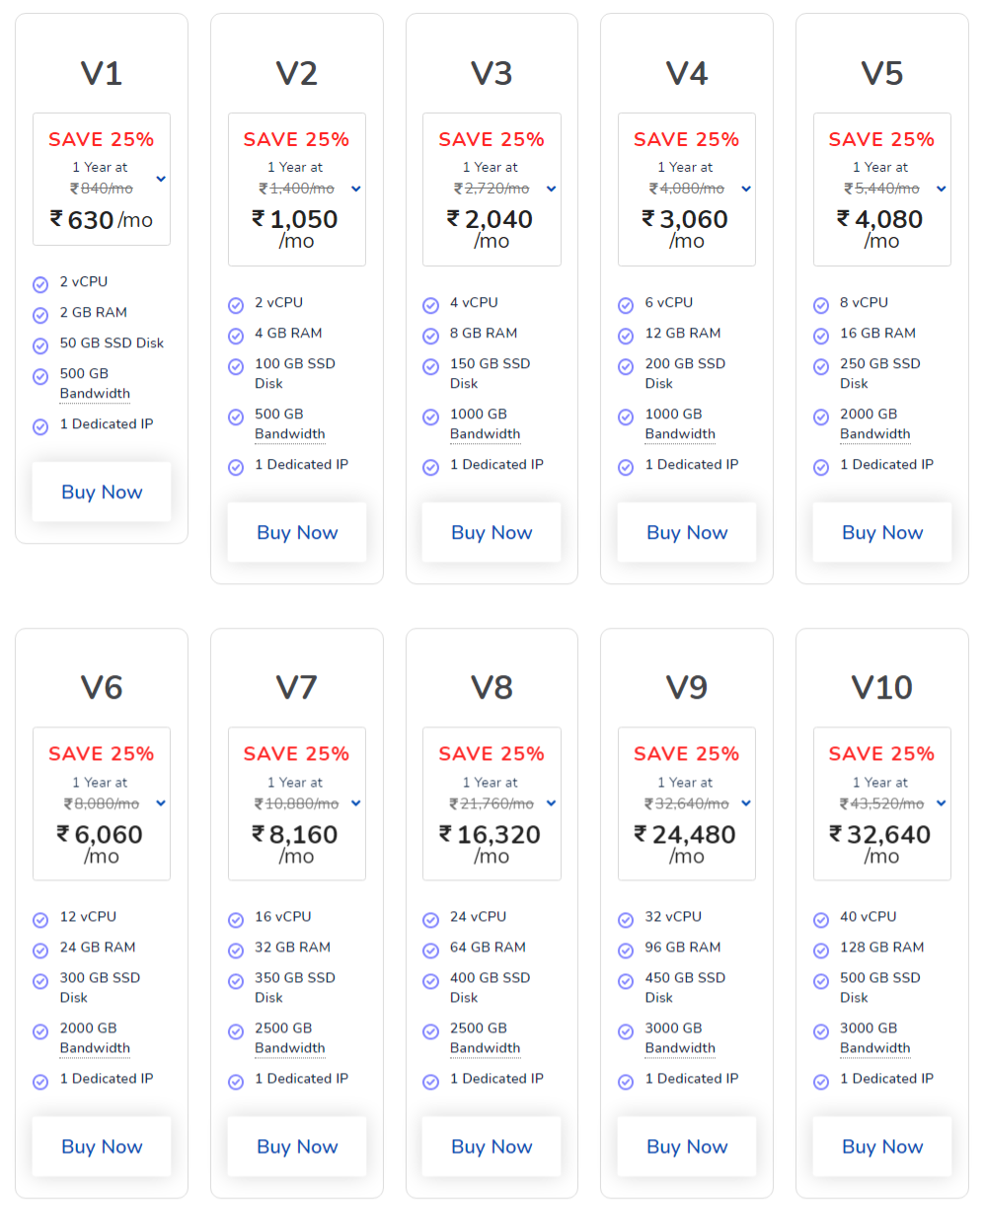Click the checkmark icon next to V2 4 GB RAM
Screen dimensions: 985x1215
[x=236, y=336]
